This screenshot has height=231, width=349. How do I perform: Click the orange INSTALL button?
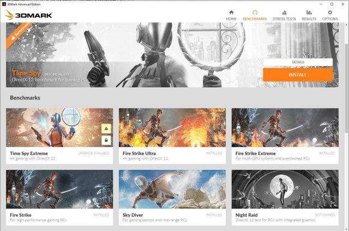pyautogui.click(x=298, y=75)
